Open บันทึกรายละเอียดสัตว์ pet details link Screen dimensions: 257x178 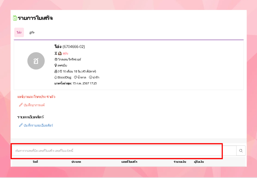(x=38, y=125)
